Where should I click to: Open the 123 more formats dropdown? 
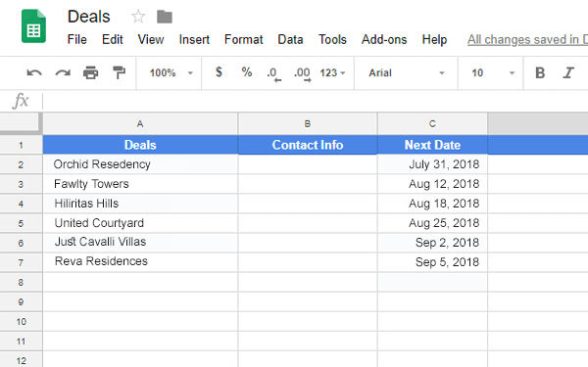[x=332, y=72]
